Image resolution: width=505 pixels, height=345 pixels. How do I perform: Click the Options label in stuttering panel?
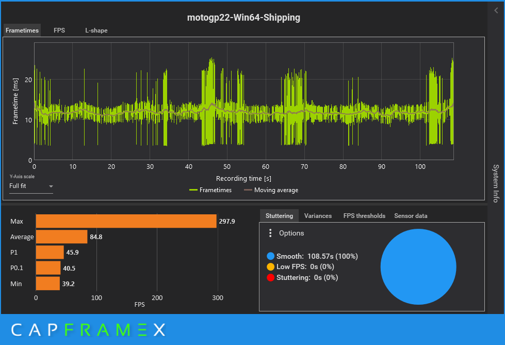(x=291, y=233)
